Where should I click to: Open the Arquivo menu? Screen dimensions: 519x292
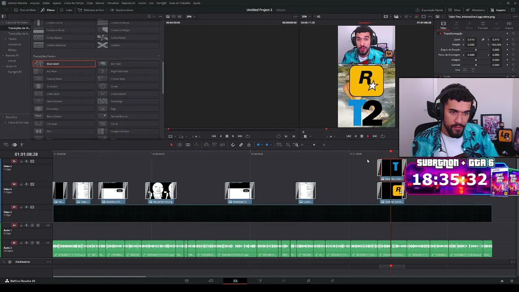[35, 3]
